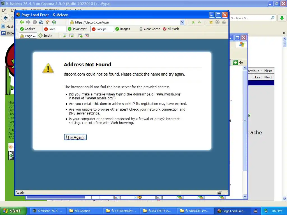Toggle Java blocking

point(54,29)
